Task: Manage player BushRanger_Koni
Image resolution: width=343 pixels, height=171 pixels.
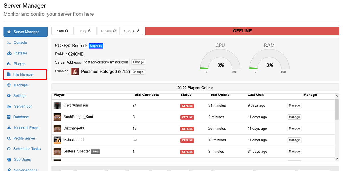Action: (x=294, y=117)
